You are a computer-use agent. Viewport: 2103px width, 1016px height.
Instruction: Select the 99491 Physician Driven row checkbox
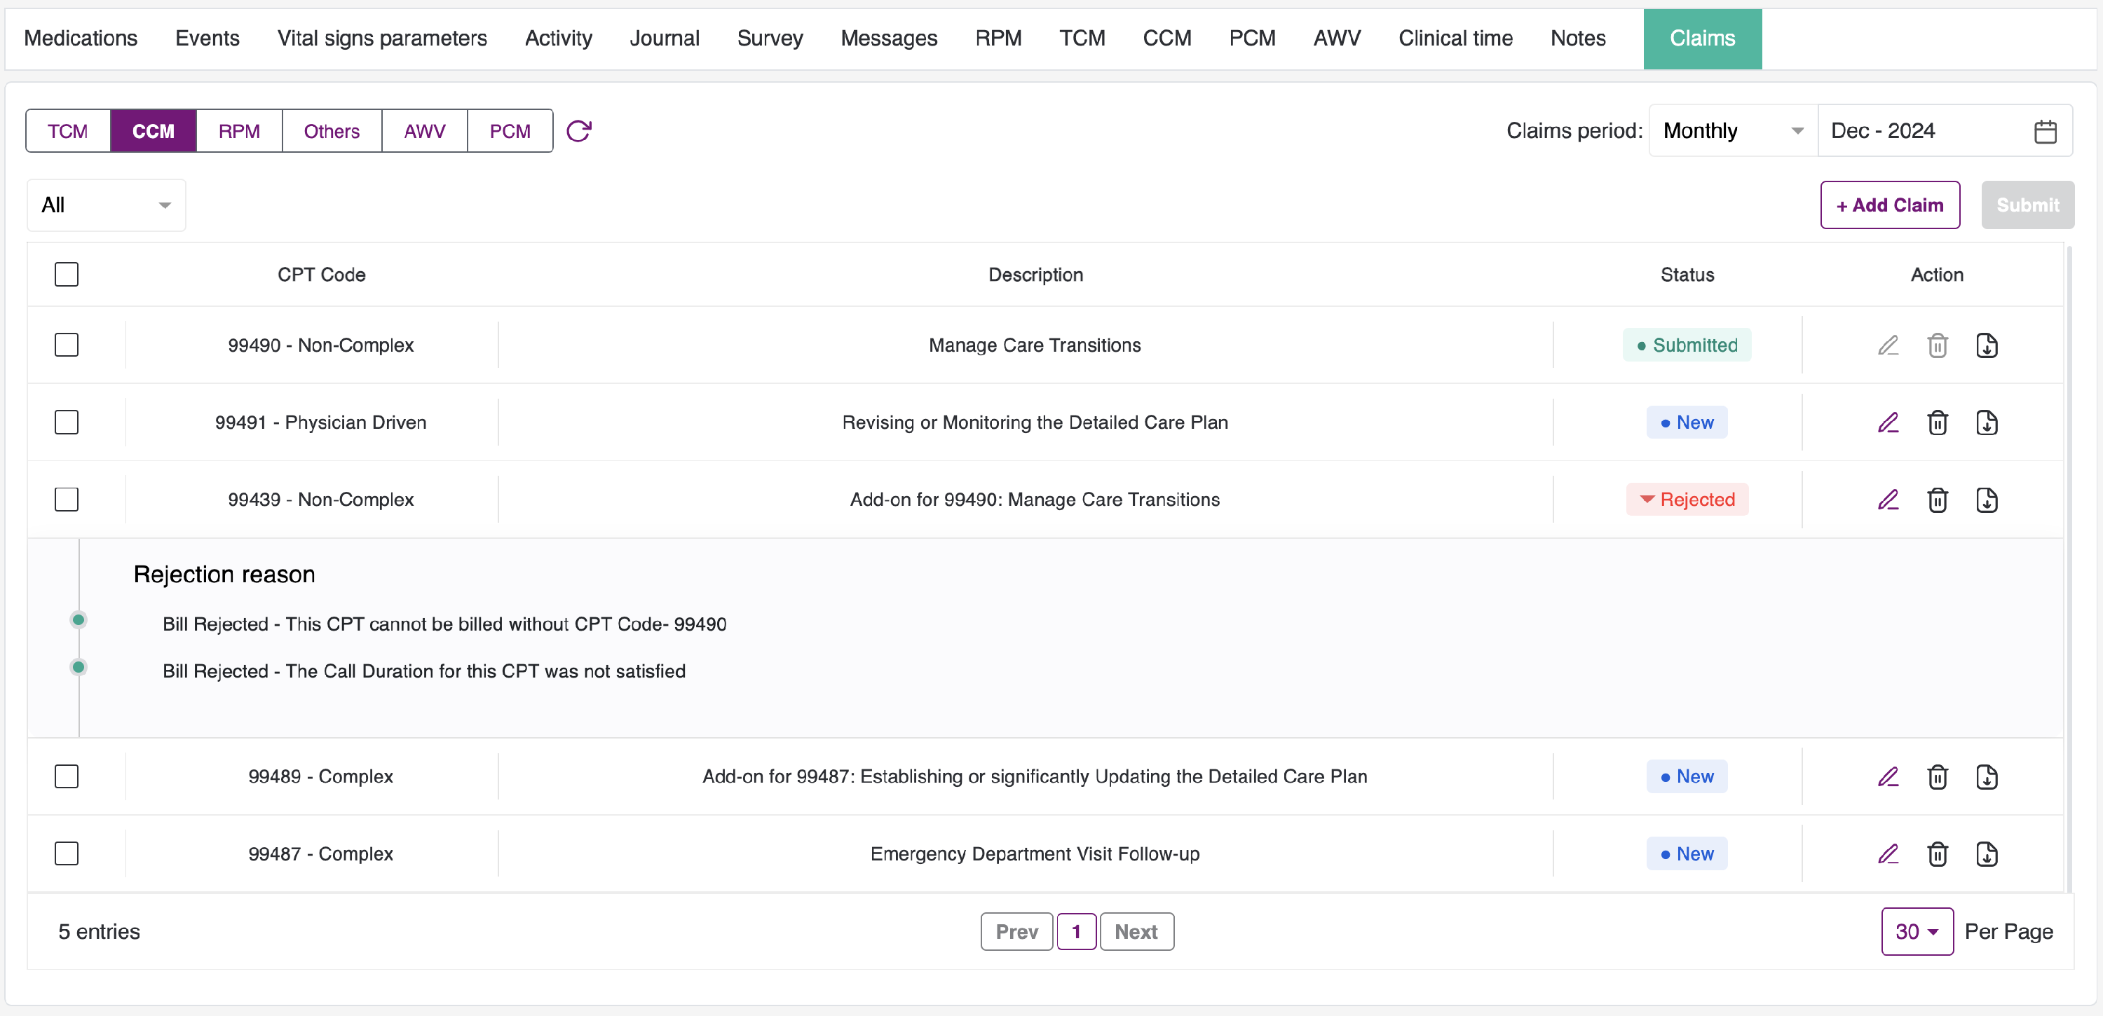pos(67,423)
